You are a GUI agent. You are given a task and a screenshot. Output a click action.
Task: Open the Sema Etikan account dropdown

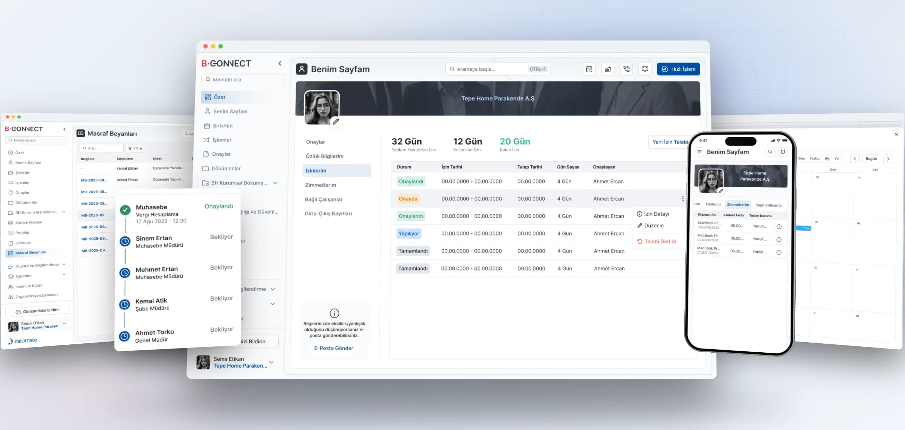[271, 362]
